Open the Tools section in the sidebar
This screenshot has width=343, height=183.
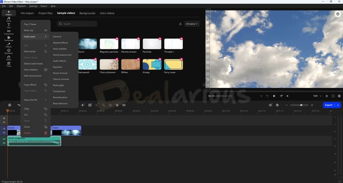9,64
